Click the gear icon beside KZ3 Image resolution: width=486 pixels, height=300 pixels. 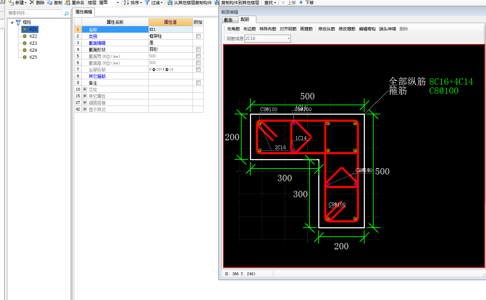click(25, 43)
